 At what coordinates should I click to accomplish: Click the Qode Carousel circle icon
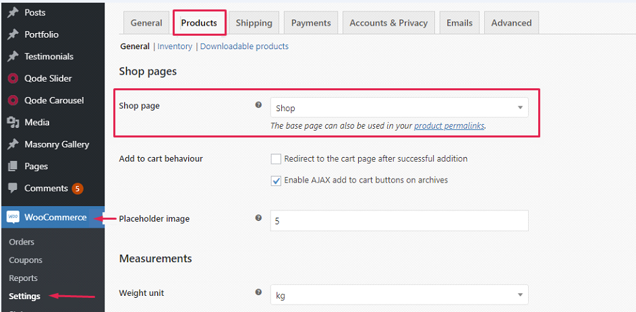coord(13,100)
